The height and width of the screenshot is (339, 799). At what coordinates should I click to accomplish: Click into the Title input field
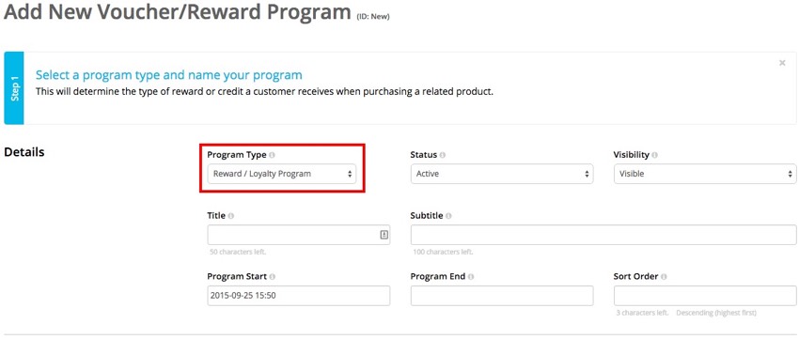coord(299,235)
